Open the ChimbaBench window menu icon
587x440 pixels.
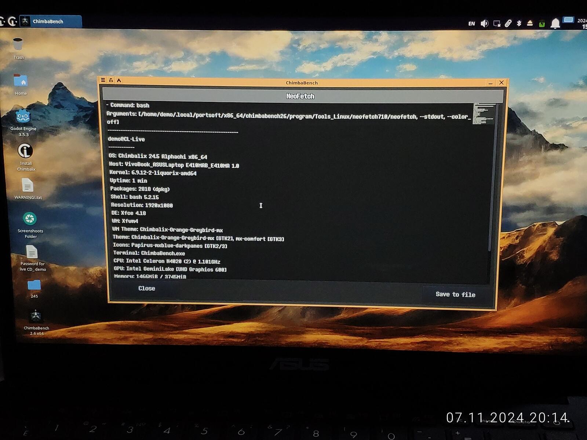point(103,80)
